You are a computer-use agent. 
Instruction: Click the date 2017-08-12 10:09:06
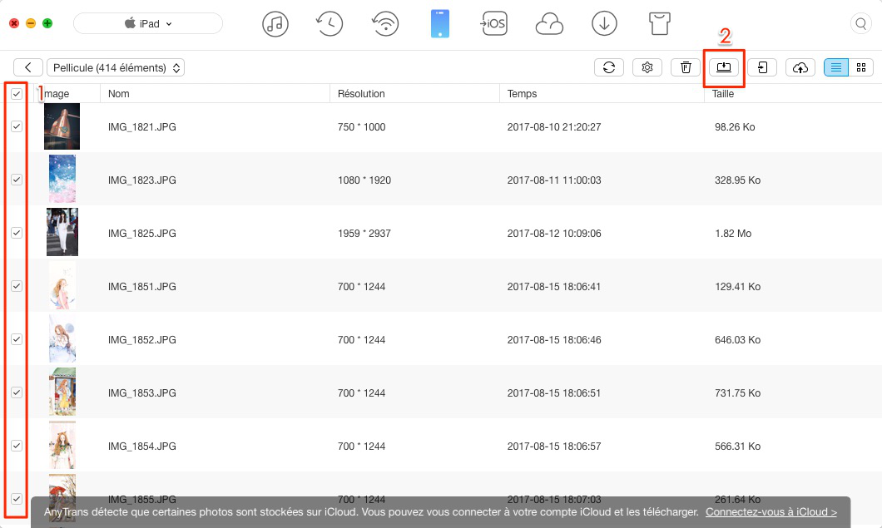click(554, 234)
